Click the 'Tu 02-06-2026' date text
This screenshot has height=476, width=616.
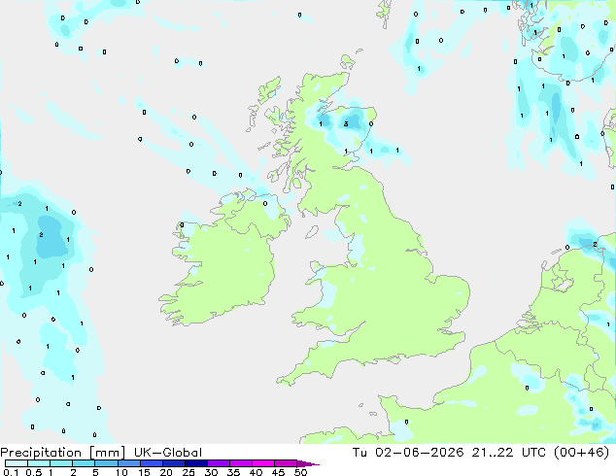click(408, 453)
